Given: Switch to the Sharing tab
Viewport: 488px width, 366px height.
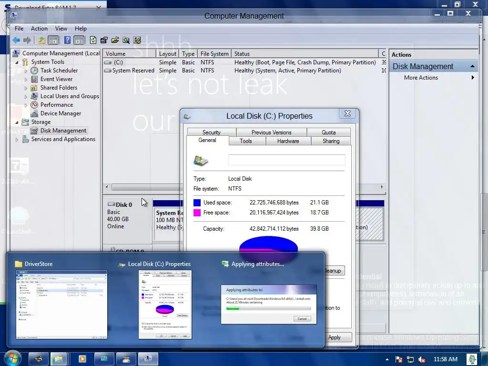Looking at the screenshot, I should [331, 141].
